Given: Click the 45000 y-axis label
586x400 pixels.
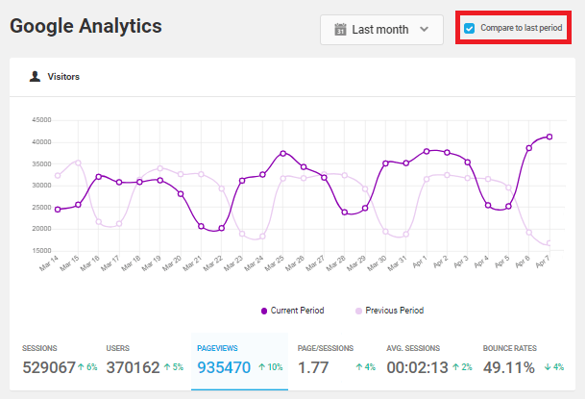Looking at the screenshot, I should (x=41, y=120).
